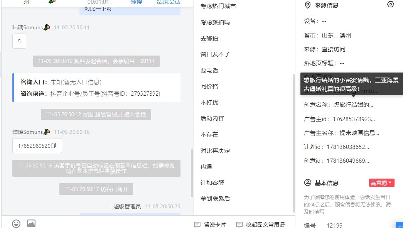Click the 广告主名称 value 提米映画信息…
The image size is (403, 228).
pyautogui.click(x=359, y=133)
